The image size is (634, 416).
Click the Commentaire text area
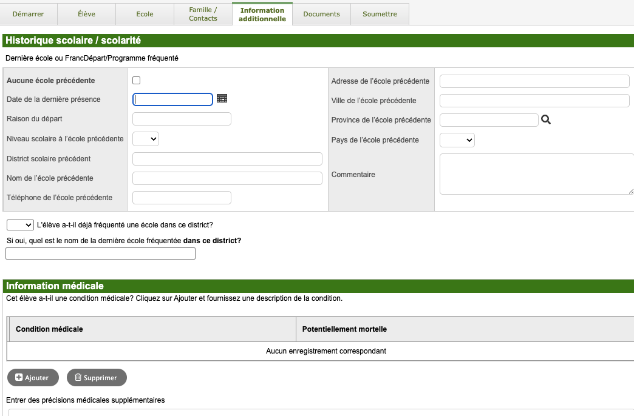pos(534,174)
